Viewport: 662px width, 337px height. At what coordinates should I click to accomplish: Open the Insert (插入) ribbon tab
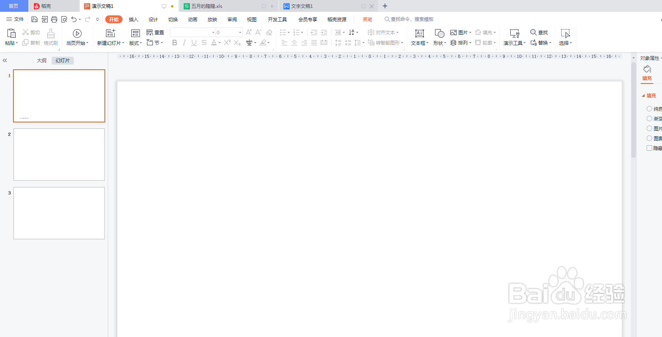pos(134,19)
